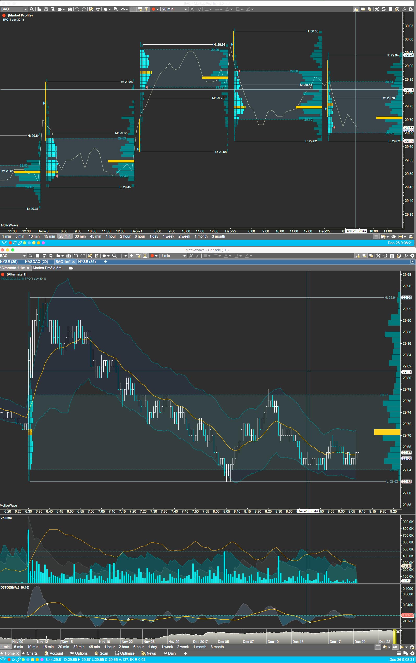
Task: Click the gear icon in the bottom Console tab bar
Action: tap(412, 653)
